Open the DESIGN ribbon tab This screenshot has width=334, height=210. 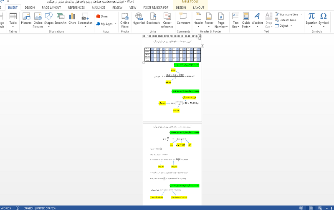point(30,8)
